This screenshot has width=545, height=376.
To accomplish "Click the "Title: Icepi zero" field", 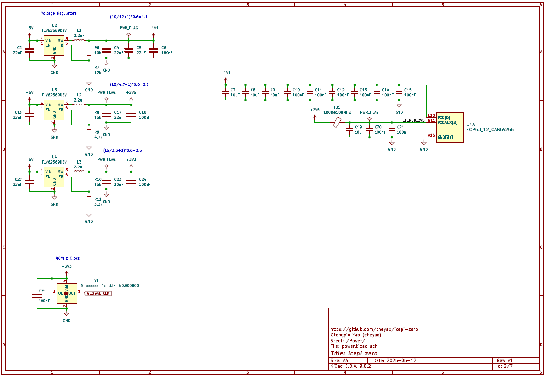I will (354, 353).
